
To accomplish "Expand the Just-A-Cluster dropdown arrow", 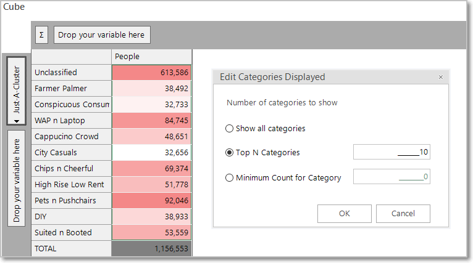I will click(x=17, y=121).
